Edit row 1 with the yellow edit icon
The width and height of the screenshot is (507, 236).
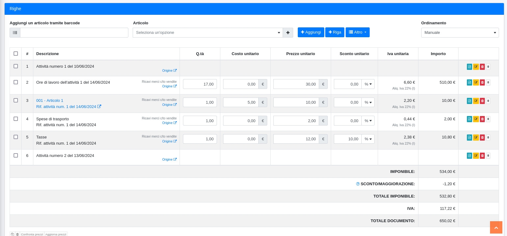pos(476,66)
